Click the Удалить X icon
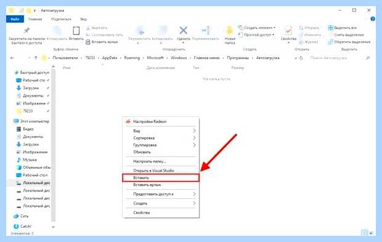Image resolution: width=382 pixels, height=242 pixels. (x=183, y=30)
